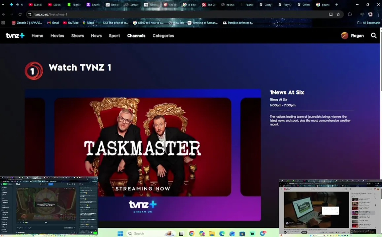Click the 1News At Six heading

[x=287, y=92]
